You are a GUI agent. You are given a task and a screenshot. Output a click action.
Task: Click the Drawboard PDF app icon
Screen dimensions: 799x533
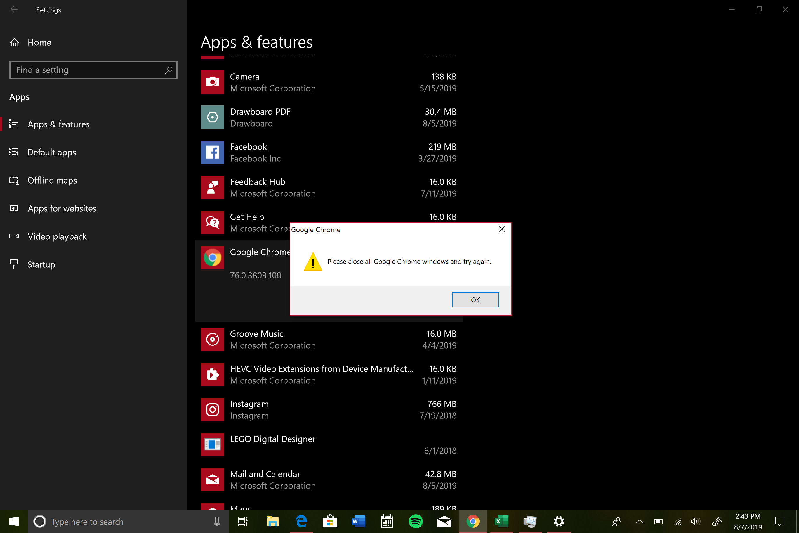pos(212,117)
